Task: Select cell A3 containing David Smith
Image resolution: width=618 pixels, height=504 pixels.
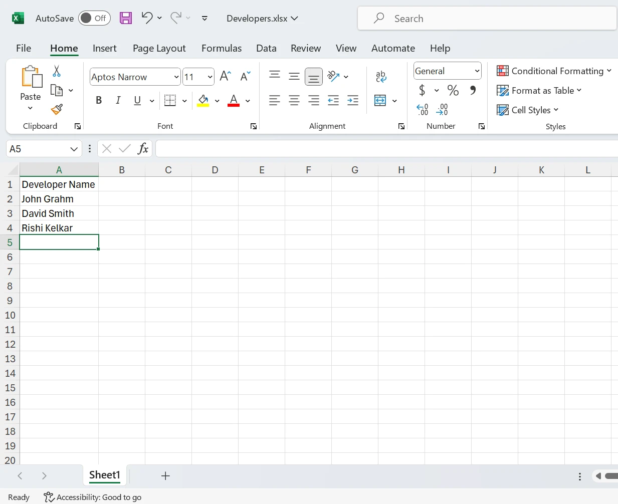Action: (59, 213)
